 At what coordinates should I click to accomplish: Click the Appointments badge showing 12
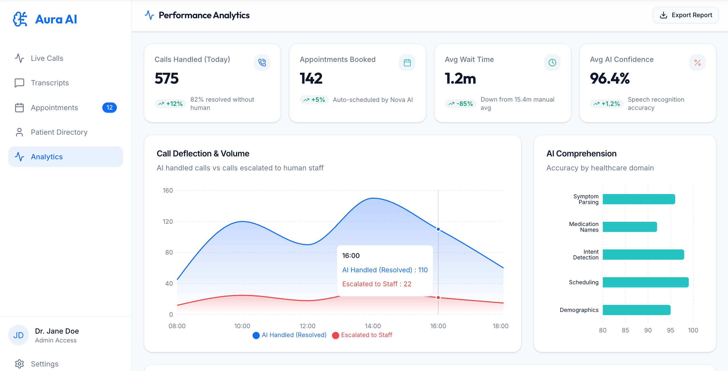pos(109,108)
